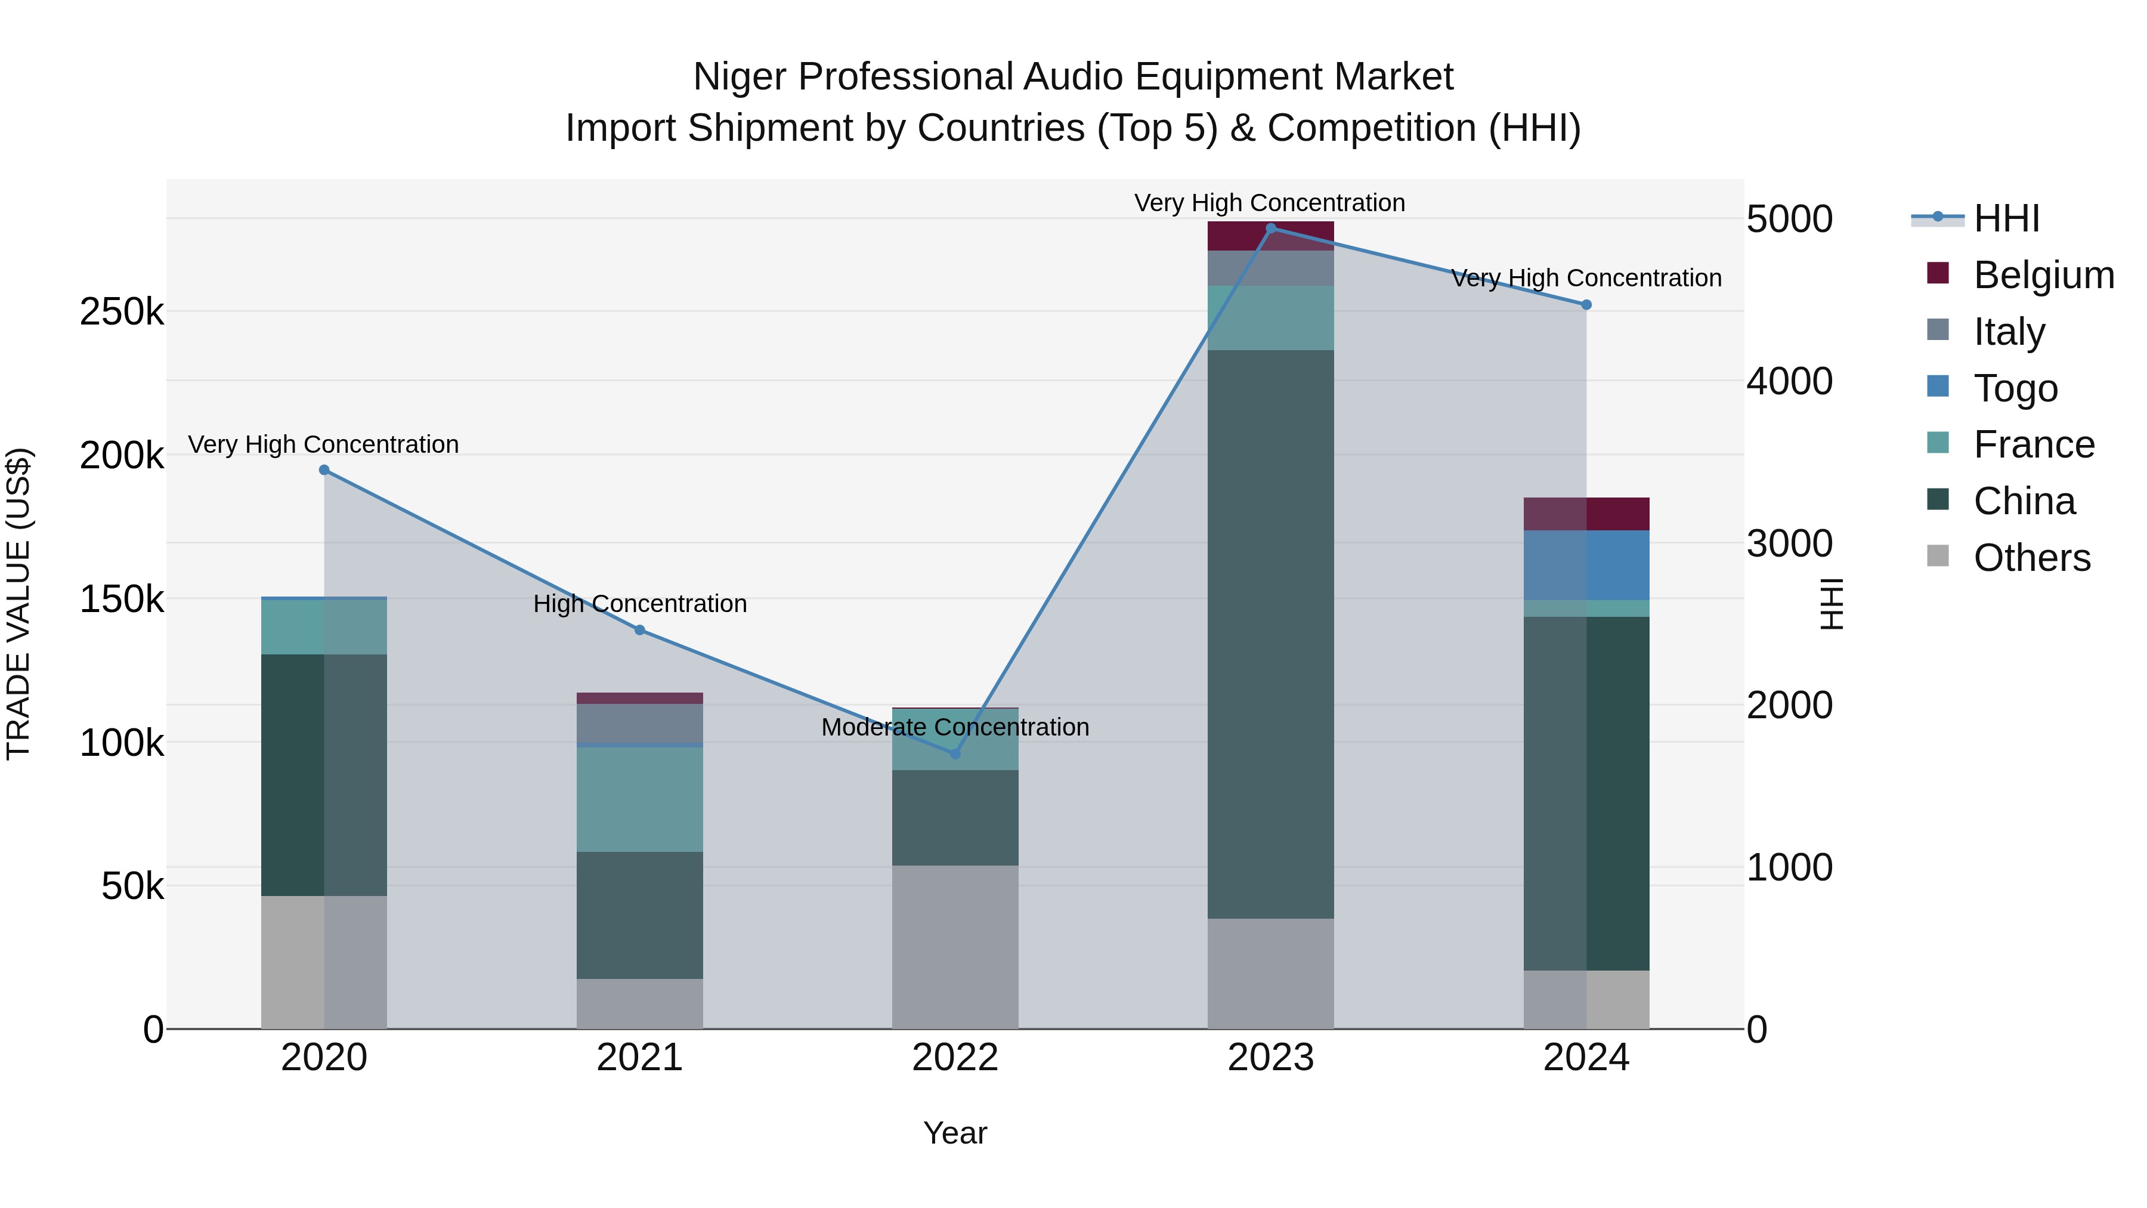
Task: Toggle Italy series in legend
Action: (1985, 332)
